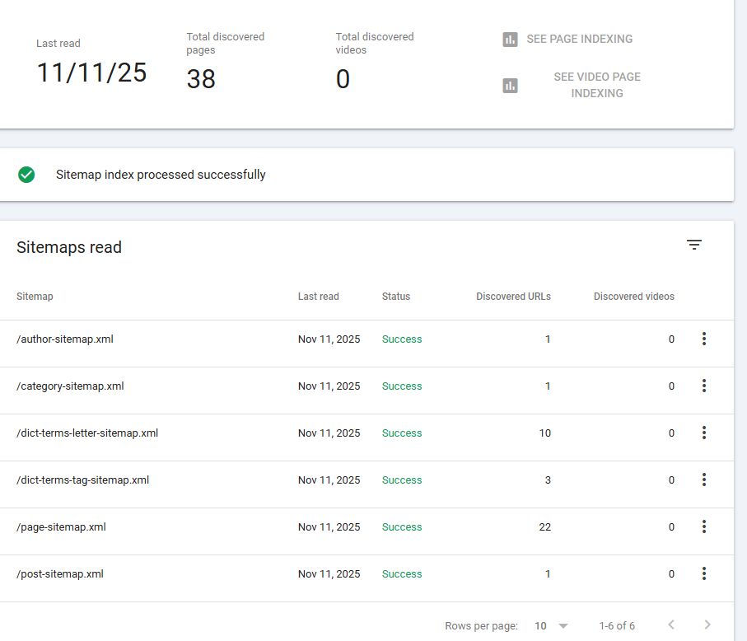The height and width of the screenshot is (641, 747).
Task: Click the chart icon beside See Page Indexing
Action: click(510, 40)
